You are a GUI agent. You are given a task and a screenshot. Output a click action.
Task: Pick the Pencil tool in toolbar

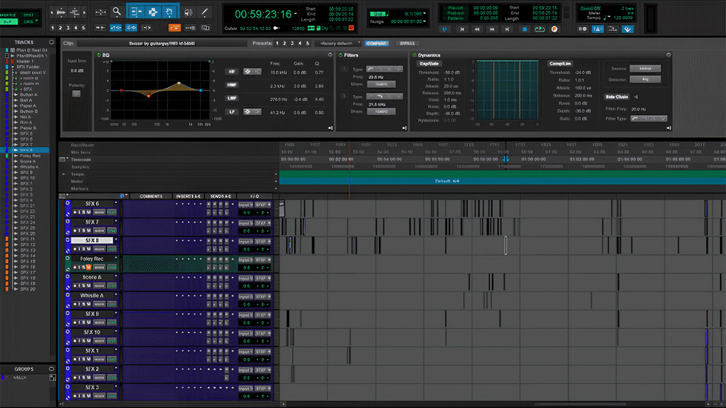click(205, 12)
